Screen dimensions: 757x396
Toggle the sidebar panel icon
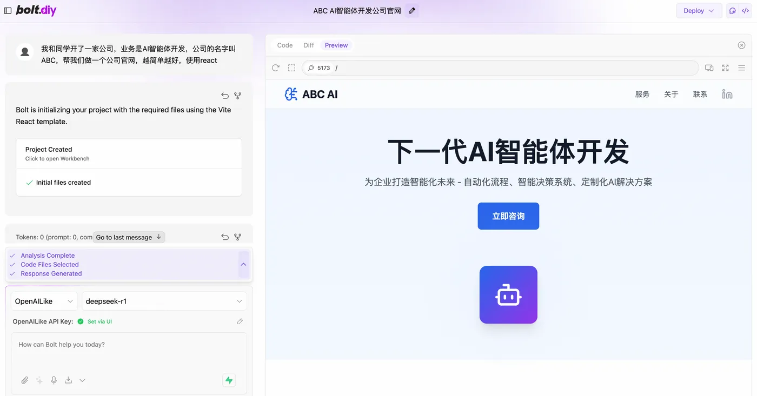pos(8,10)
